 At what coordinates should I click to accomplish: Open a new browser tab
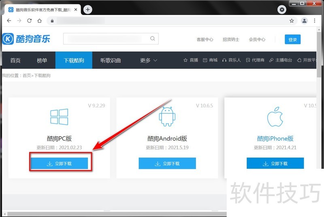(x=88, y=9)
